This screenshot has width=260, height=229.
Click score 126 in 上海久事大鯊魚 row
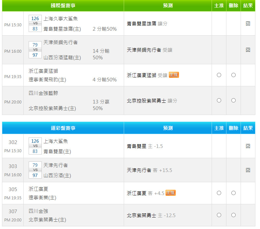[x=35, y=18]
